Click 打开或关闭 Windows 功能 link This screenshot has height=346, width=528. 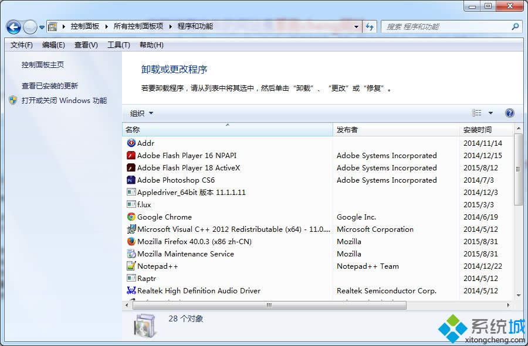(64, 101)
